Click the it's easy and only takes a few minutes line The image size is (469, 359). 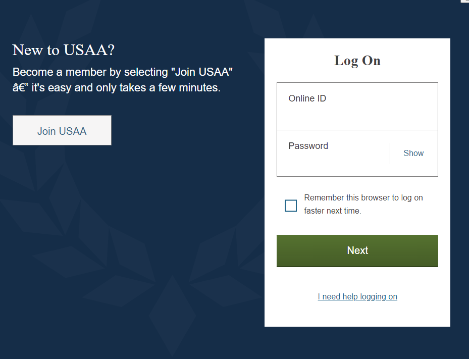click(126, 88)
